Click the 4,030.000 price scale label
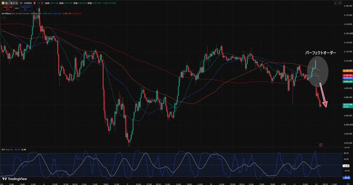This screenshot has width=353, height=185. [x=348, y=143]
